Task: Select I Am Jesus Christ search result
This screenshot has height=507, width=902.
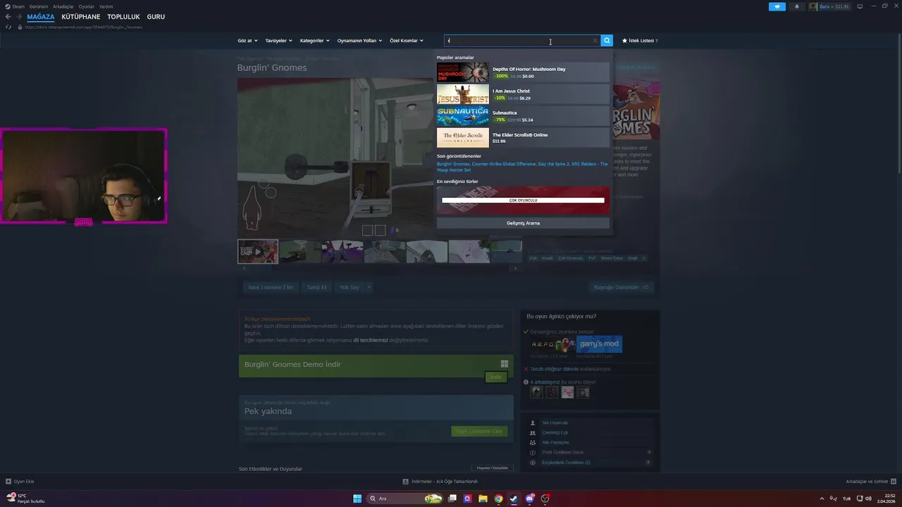Action: click(523, 94)
